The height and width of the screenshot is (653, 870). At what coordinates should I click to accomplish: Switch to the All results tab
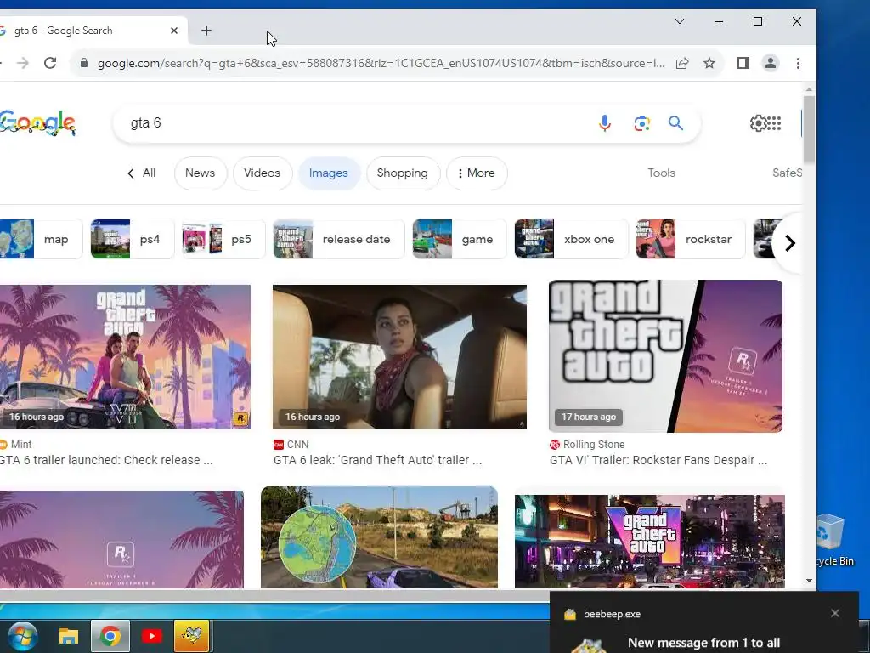(142, 173)
